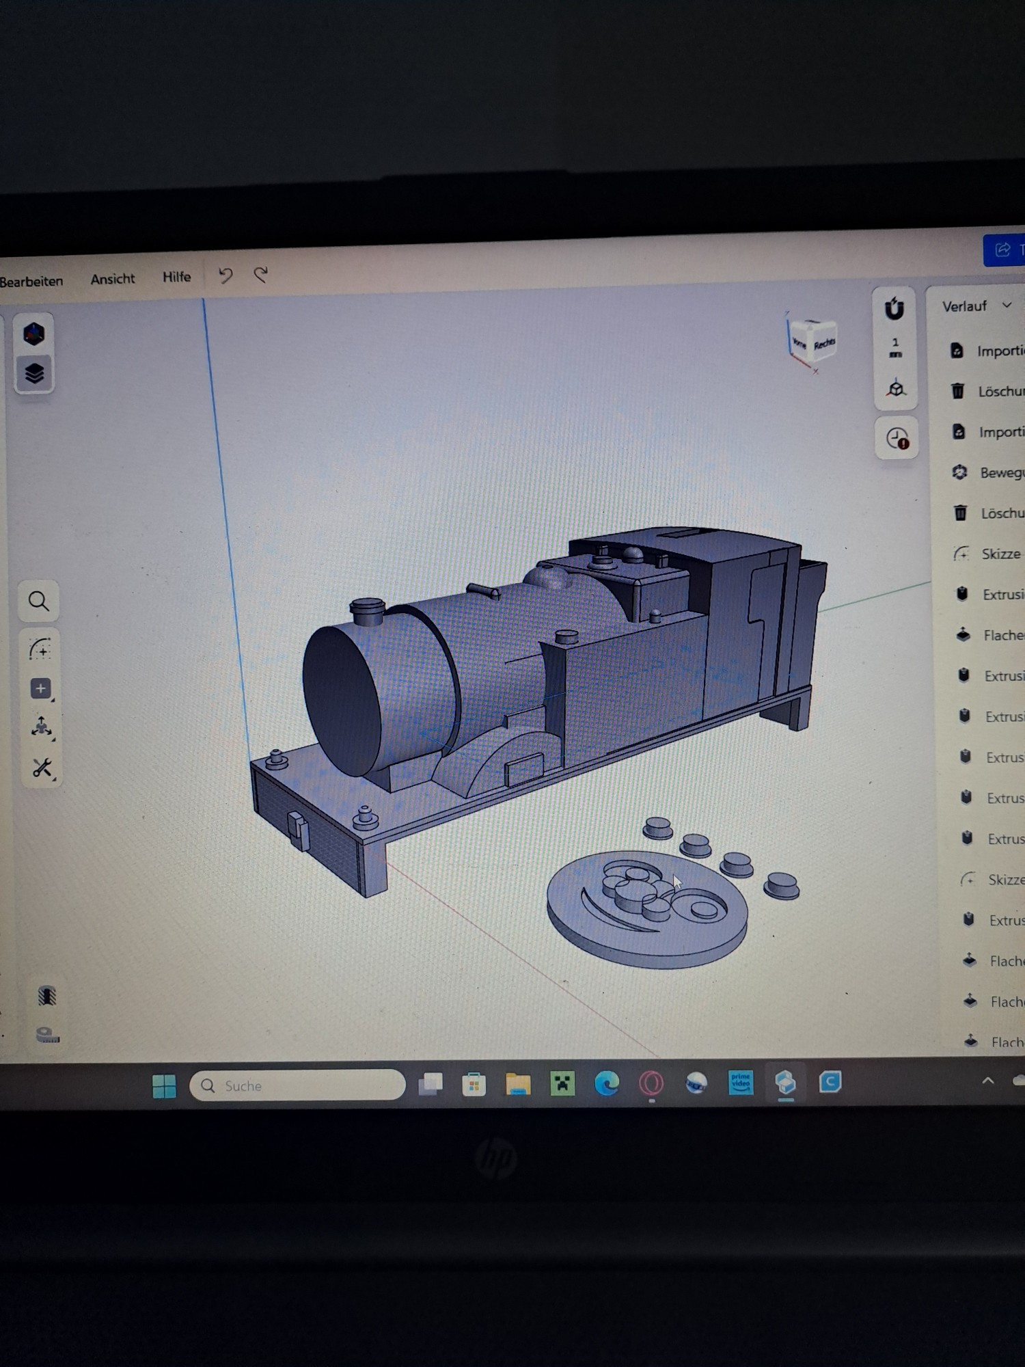Select the Transform move tool

tap(42, 727)
